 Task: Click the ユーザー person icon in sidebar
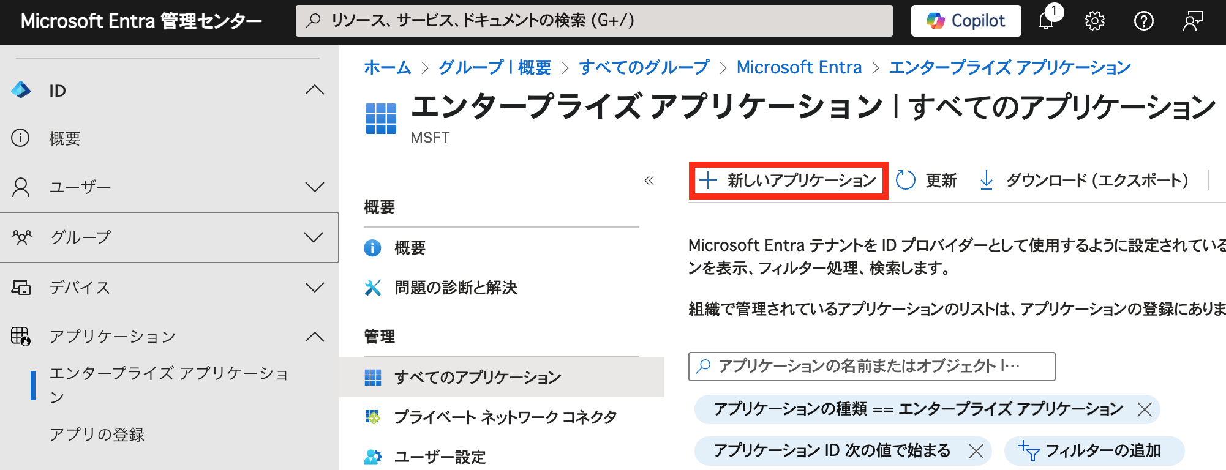tap(21, 187)
